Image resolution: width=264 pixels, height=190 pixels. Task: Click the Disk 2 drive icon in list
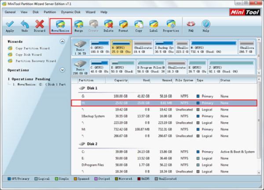82,144
